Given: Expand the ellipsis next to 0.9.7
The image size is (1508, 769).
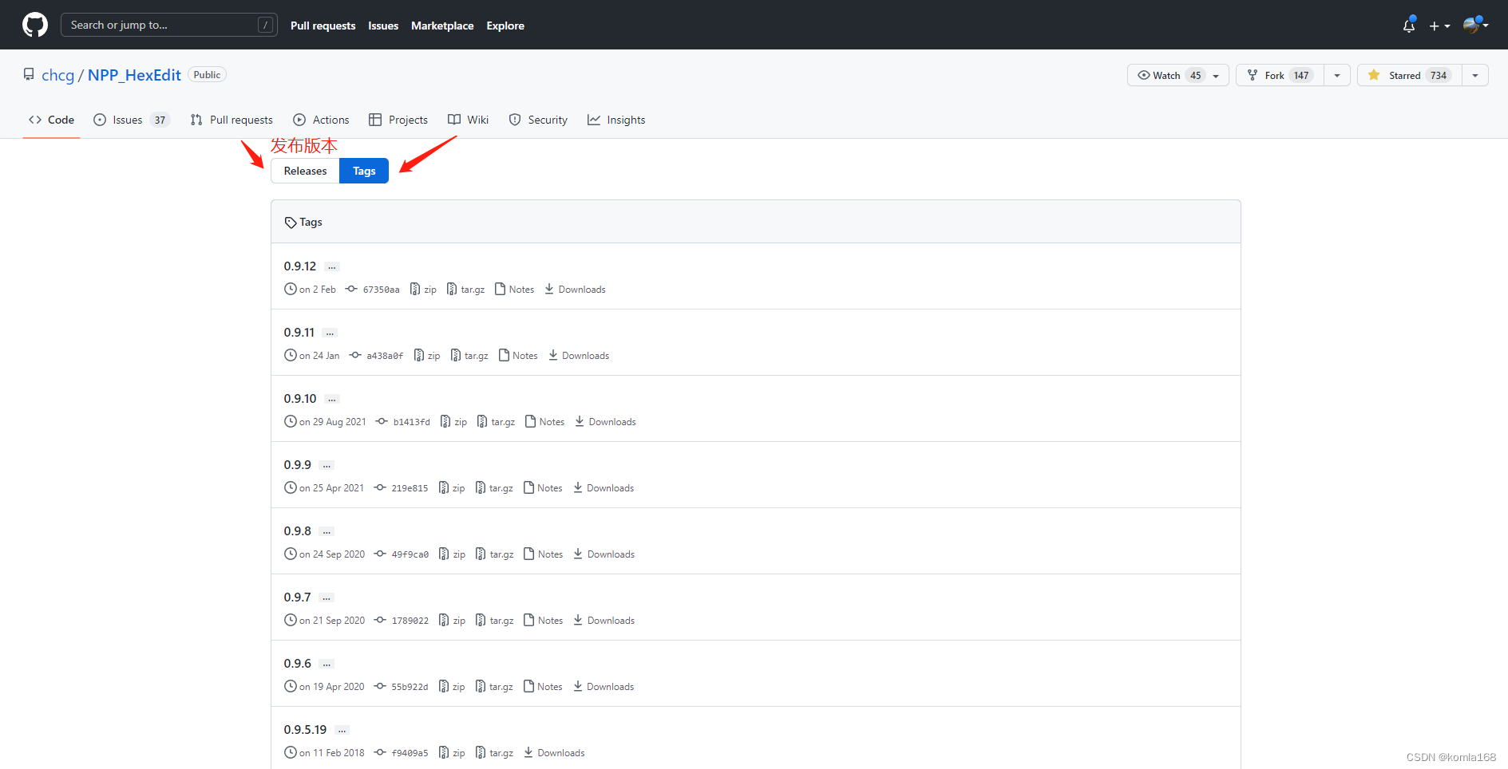Looking at the screenshot, I should 327,598.
